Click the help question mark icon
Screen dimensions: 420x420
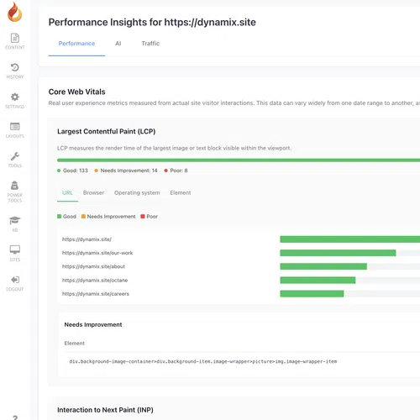(15, 417)
